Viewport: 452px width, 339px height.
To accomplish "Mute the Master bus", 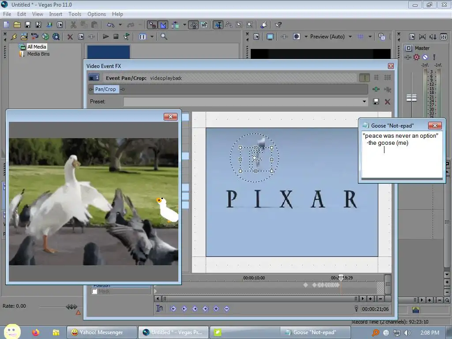I will tap(425, 57).
